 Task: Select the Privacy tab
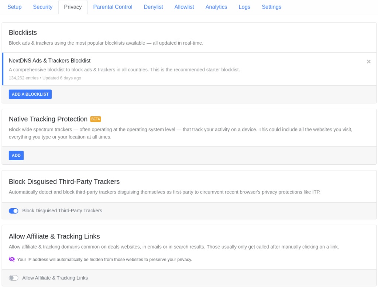coord(73,7)
